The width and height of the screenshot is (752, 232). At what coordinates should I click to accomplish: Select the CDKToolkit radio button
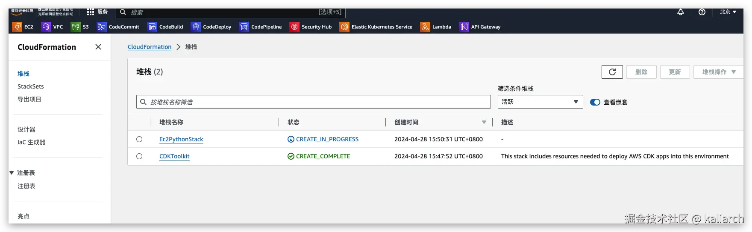[x=139, y=156]
